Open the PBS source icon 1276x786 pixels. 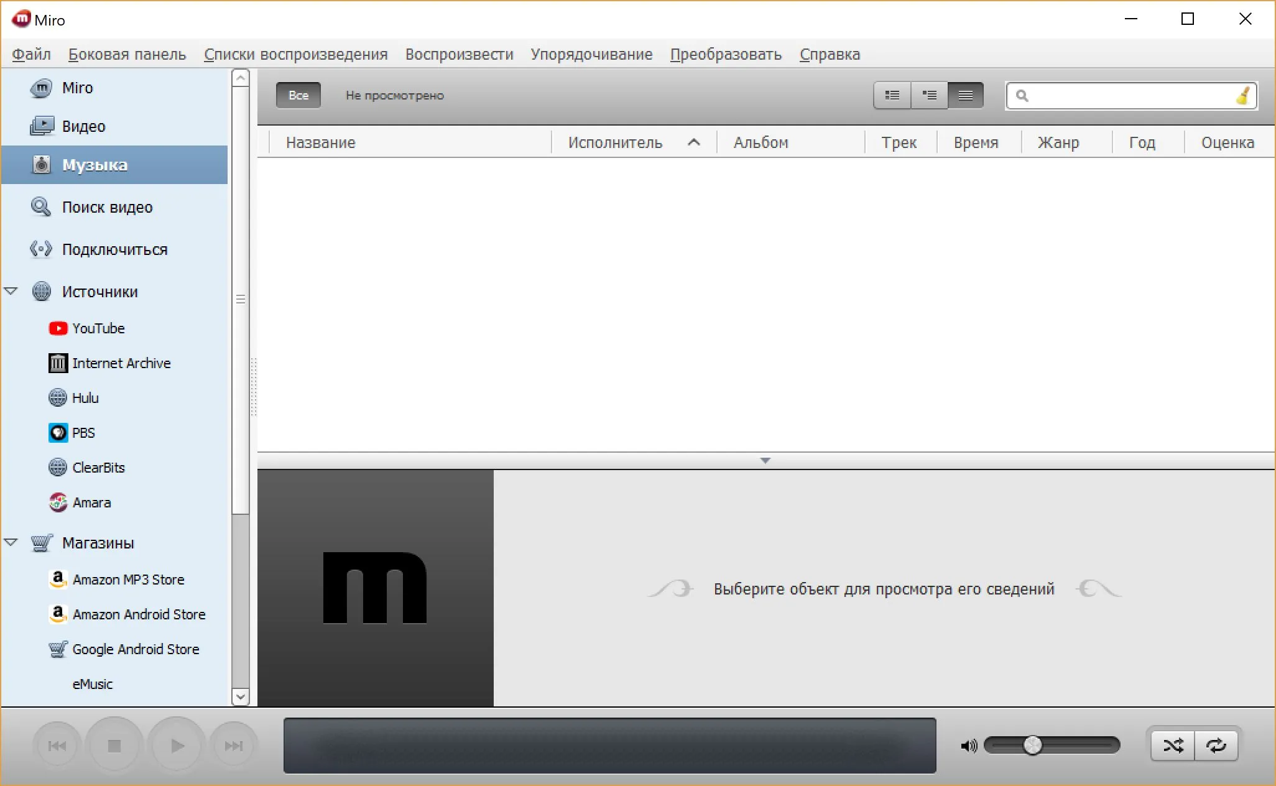[x=58, y=433]
